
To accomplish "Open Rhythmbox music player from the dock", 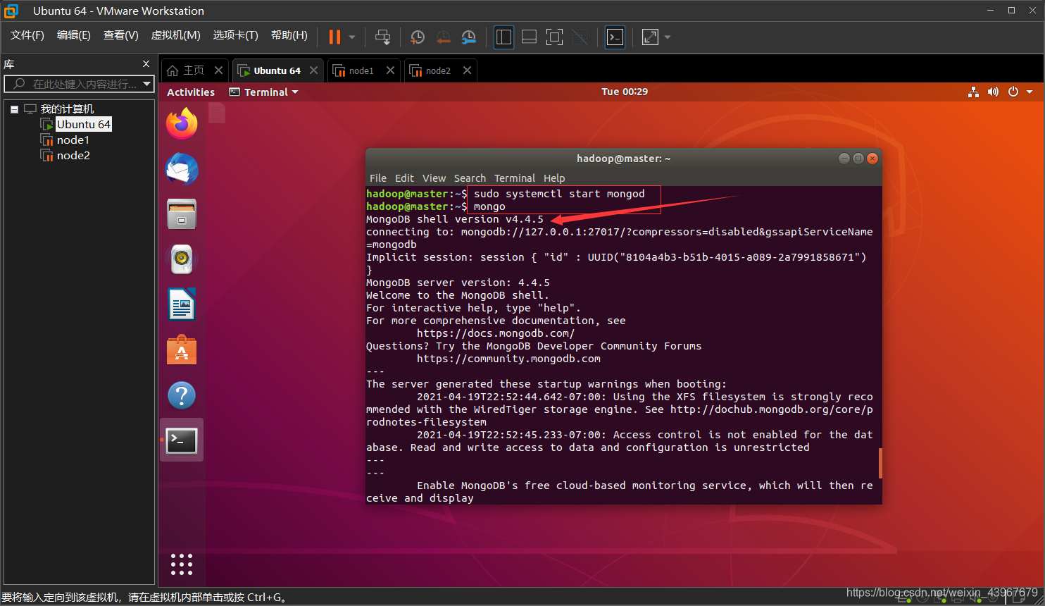I will pyautogui.click(x=182, y=259).
